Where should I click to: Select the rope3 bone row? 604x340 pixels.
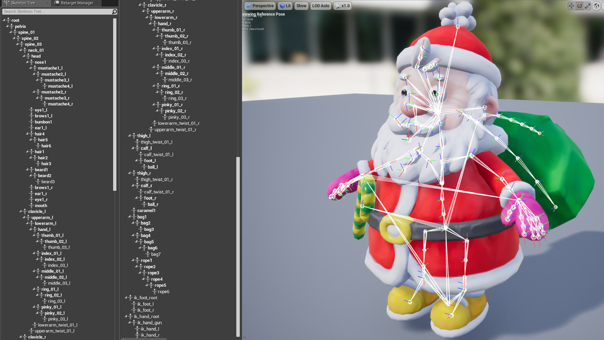click(150, 273)
